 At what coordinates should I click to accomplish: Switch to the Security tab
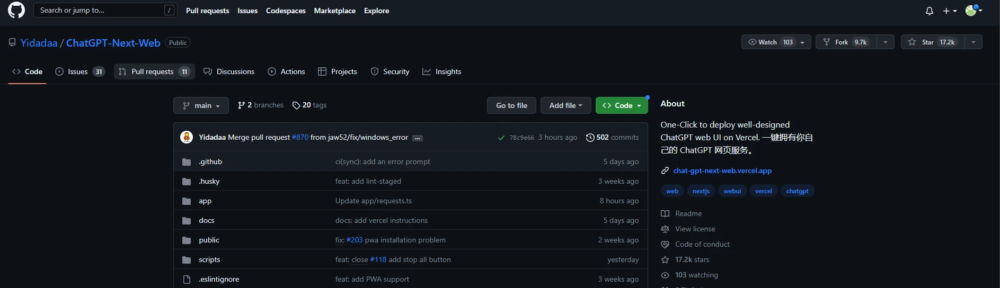pyautogui.click(x=390, y=71)
